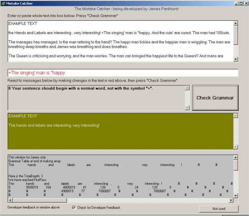Click the developer window left scroll arrow
Screen dimensions: 249x216
[x=10, y=200]
